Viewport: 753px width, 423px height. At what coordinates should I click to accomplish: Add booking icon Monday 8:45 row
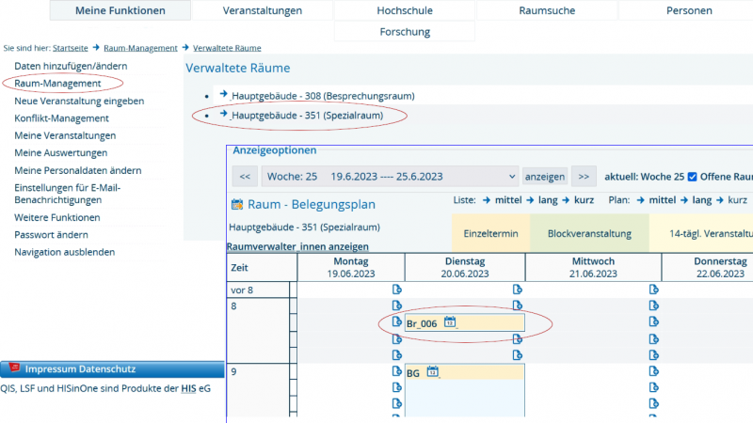[x=396, y=355]
